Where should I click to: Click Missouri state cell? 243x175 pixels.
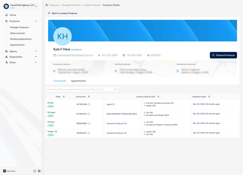60,124
